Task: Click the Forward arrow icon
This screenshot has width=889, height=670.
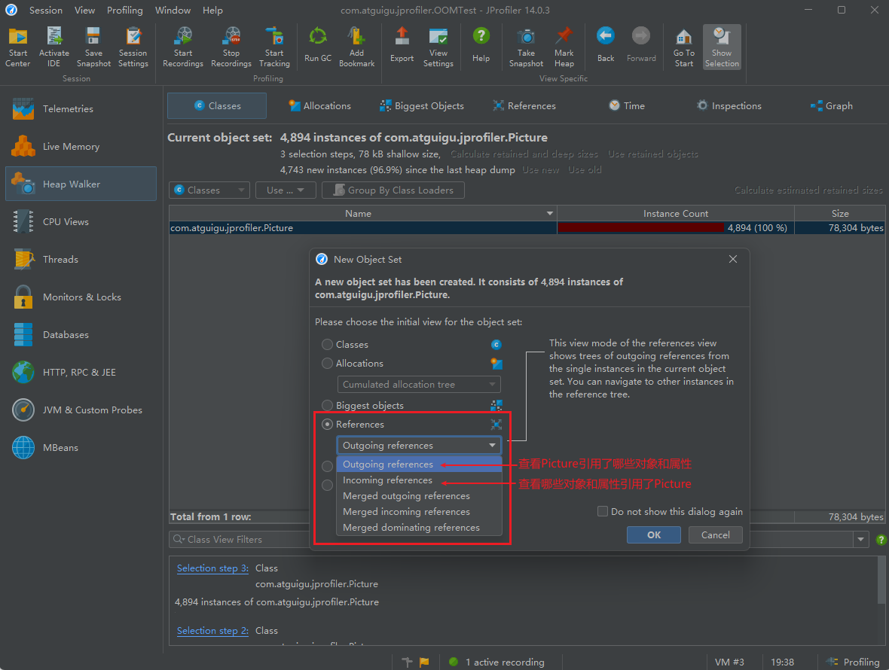Action: tap(641, 45)
